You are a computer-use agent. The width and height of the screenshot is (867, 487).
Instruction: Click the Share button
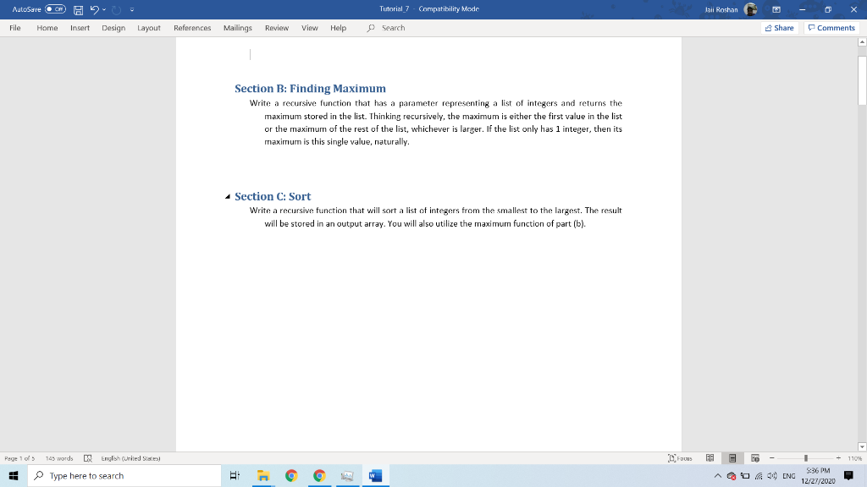click(778, 27)
